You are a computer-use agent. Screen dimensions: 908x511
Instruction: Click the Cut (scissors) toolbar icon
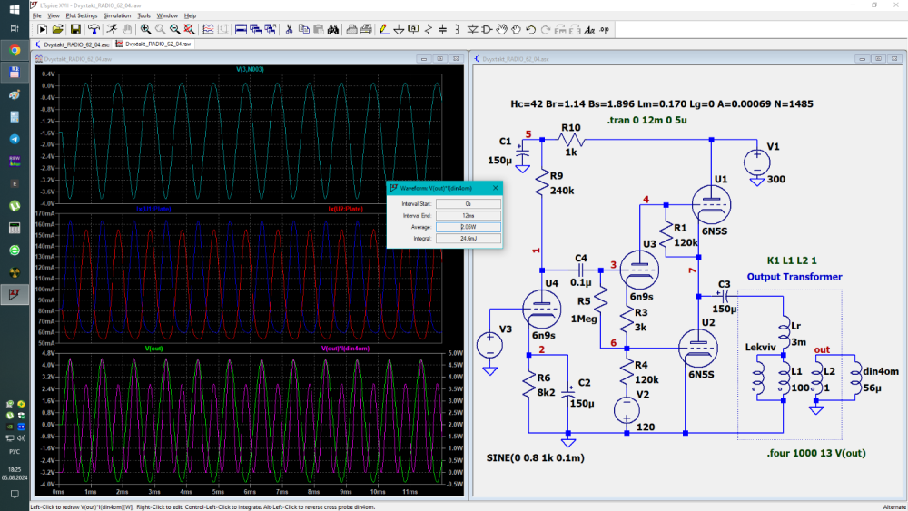[x=288, y=29]
